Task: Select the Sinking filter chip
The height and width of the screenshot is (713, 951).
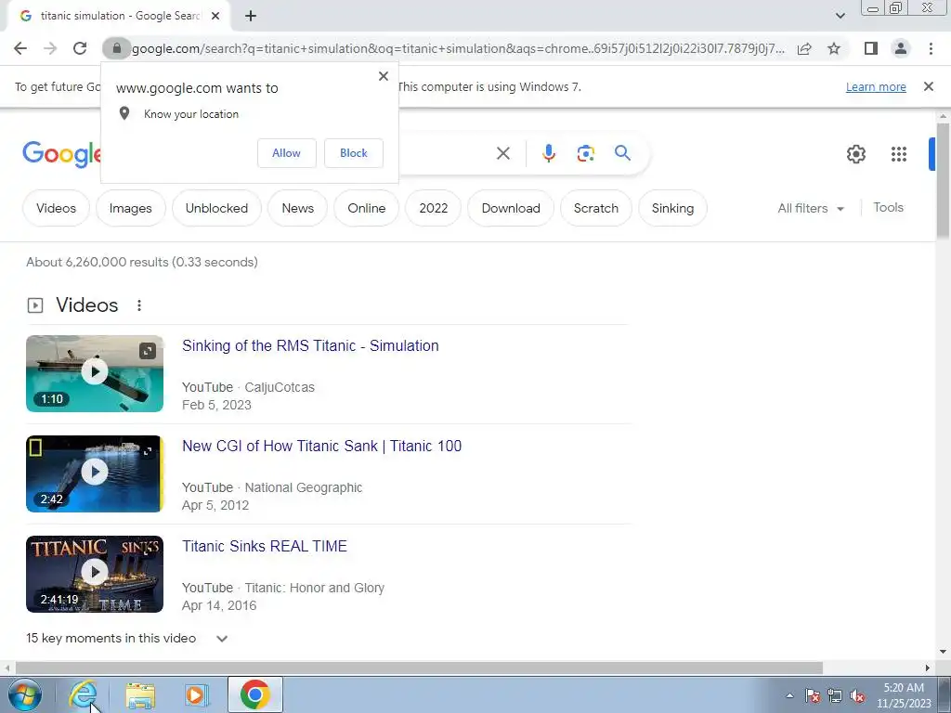Action: [x=672, y=208]
